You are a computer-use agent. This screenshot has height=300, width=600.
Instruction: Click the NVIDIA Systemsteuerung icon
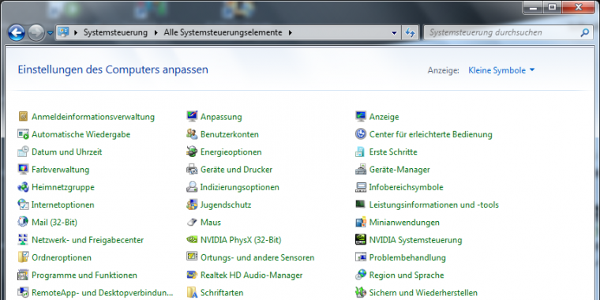pyautogui.click(x=361, y=239)
